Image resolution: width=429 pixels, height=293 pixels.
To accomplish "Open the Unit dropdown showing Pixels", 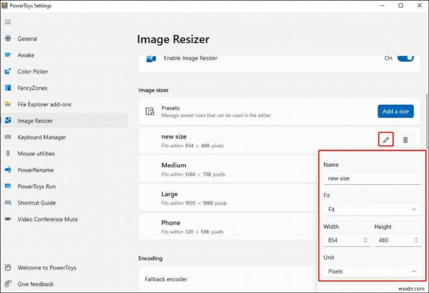I will click(x=372, y=272).
